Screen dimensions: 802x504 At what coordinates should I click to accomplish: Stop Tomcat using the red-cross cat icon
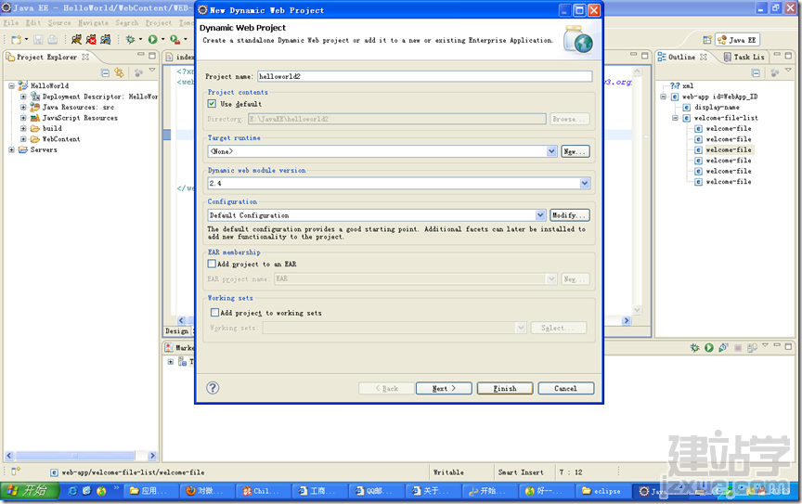click(91, 39)
